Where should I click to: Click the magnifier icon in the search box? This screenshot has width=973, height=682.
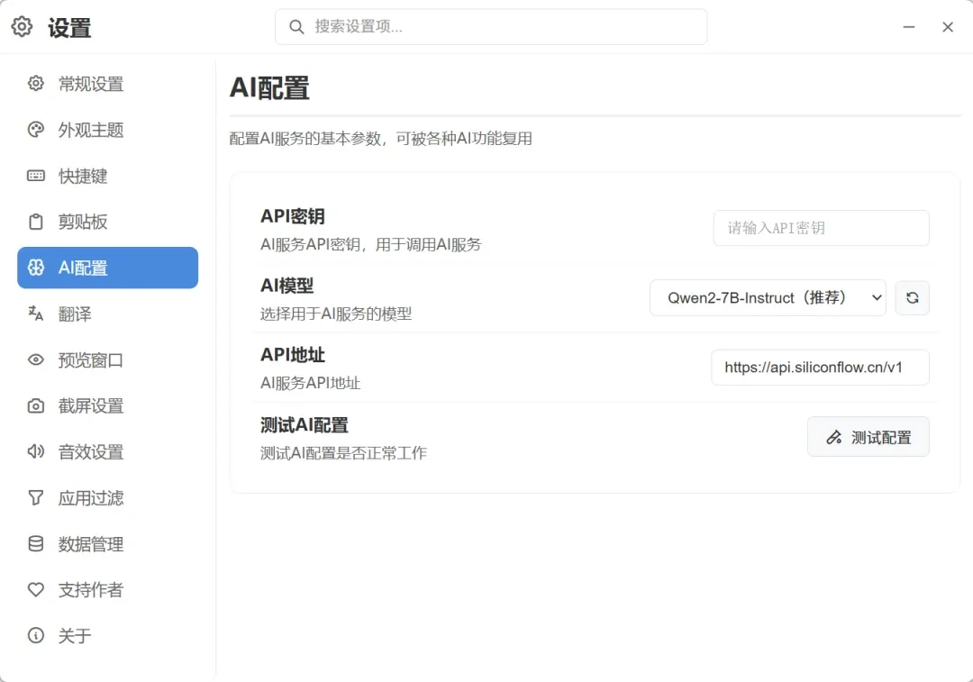click(x=296, y=27)
